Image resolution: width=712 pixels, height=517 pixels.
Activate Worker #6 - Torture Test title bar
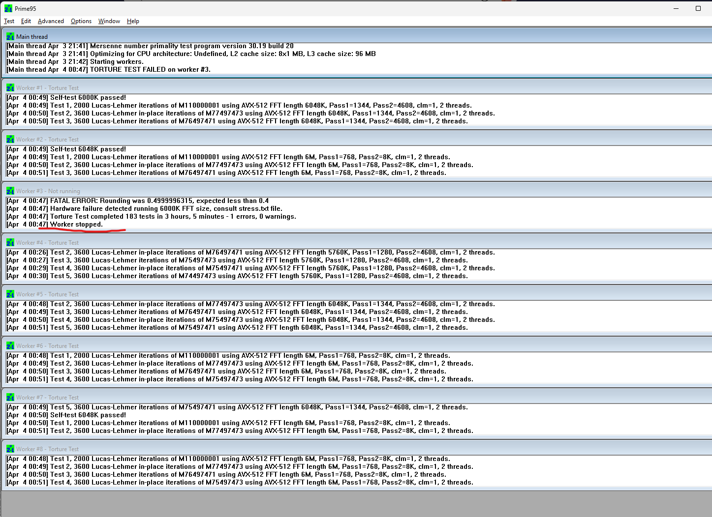358,346
